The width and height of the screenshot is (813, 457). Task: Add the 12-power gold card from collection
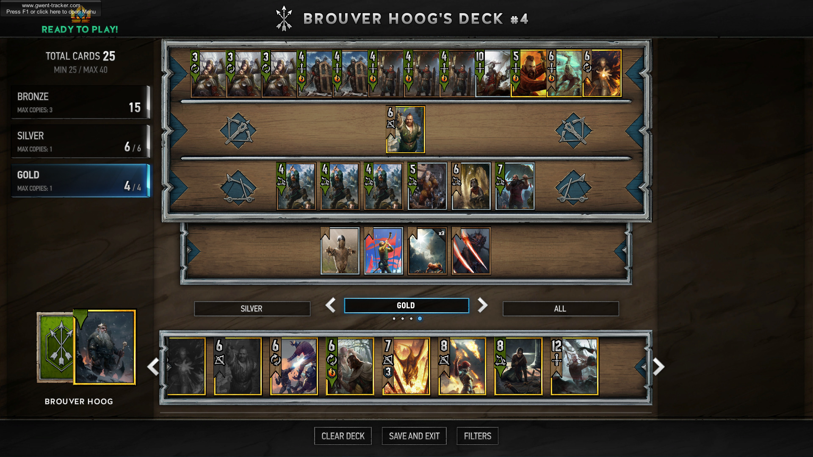coord(575,366)
